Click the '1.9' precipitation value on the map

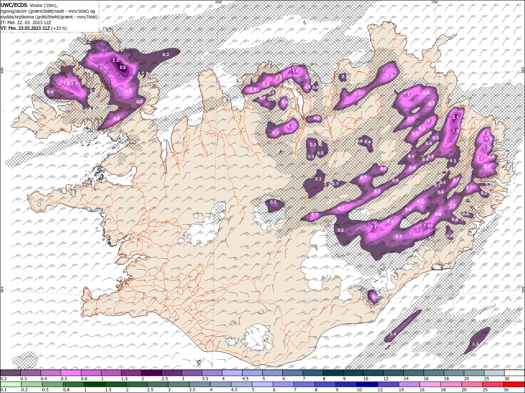pos(456,131)
